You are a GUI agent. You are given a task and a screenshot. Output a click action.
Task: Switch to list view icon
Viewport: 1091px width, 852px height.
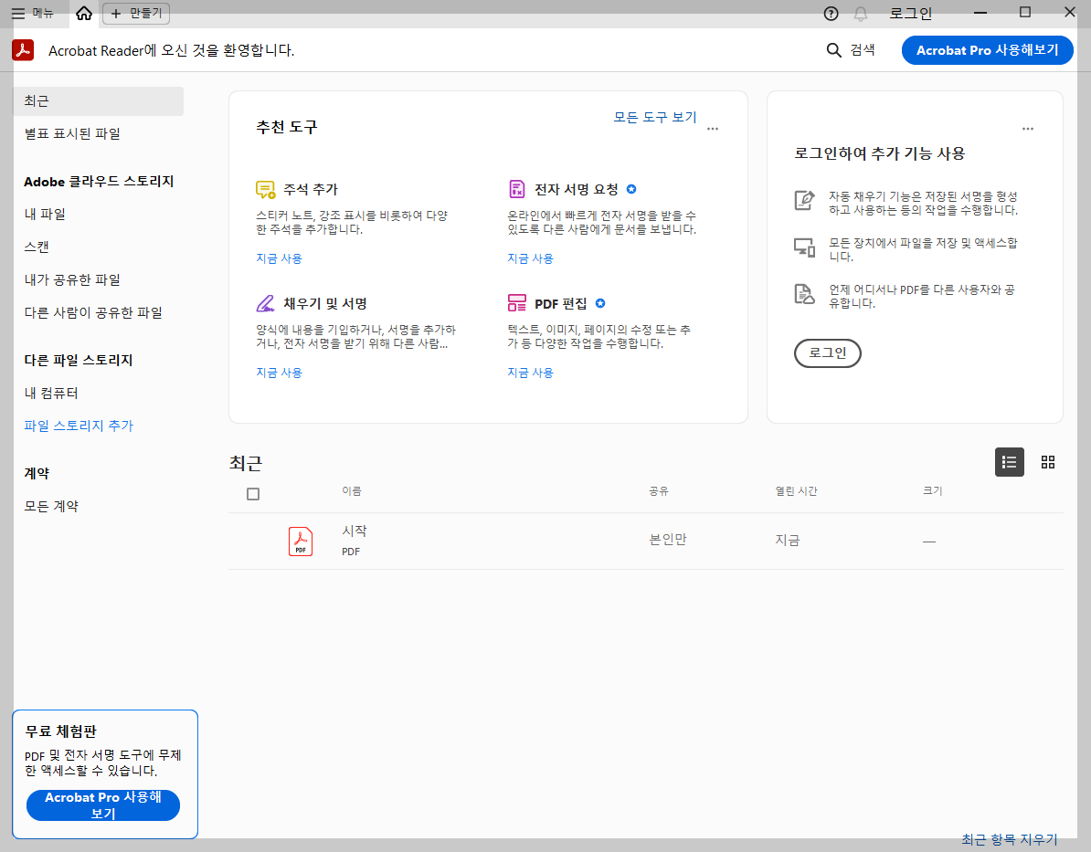(x=1009, y=462)
